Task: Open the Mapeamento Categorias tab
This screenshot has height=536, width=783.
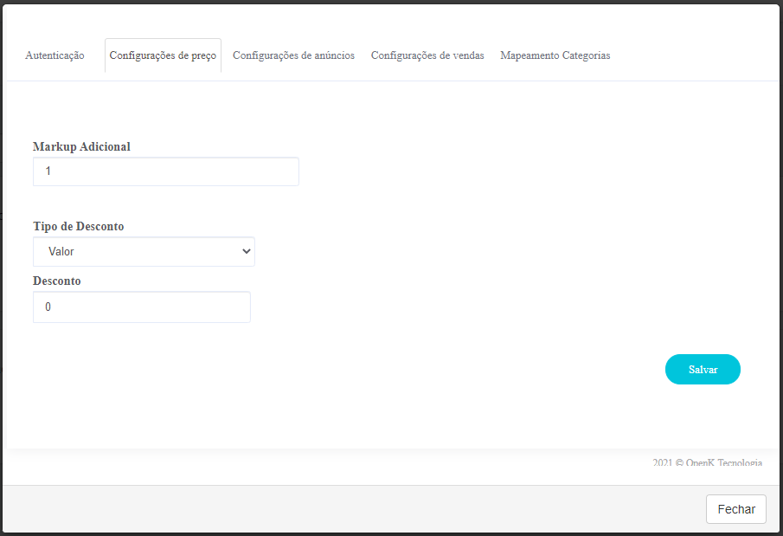Action: click(x=555, y=55)
